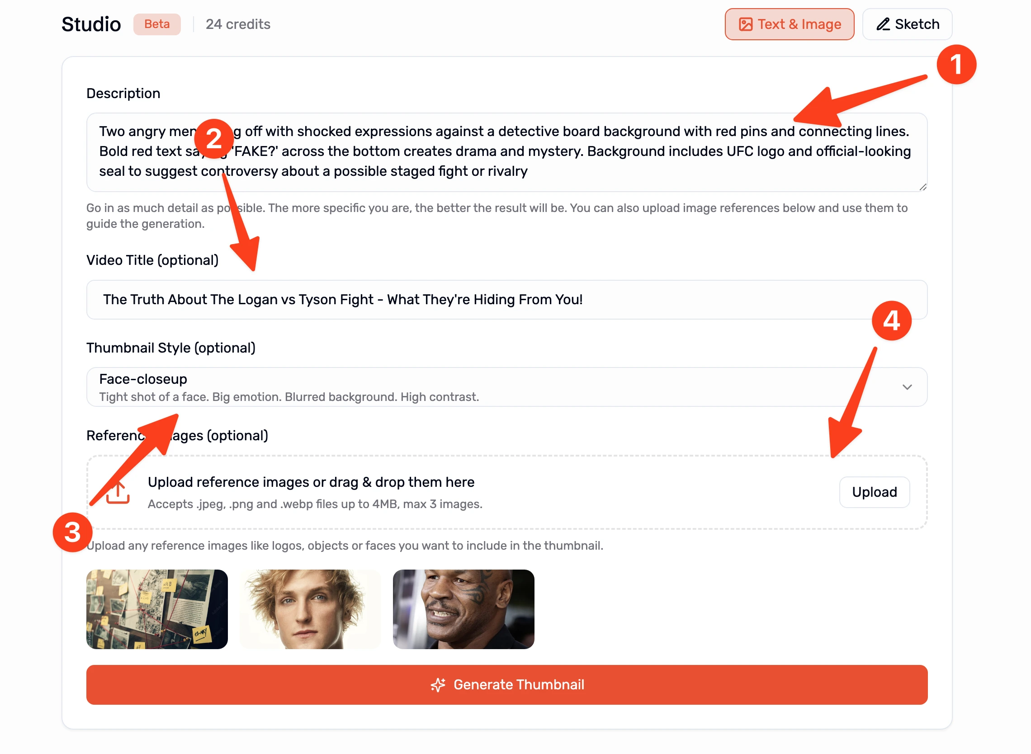Switch to the Sketch mode
Viewport: 1031px width, 754px height.
pyautogui.click(x=907, y=24)
